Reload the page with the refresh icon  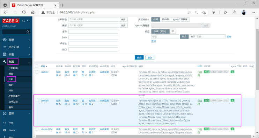pyautogui.click(x=24, y=12)
